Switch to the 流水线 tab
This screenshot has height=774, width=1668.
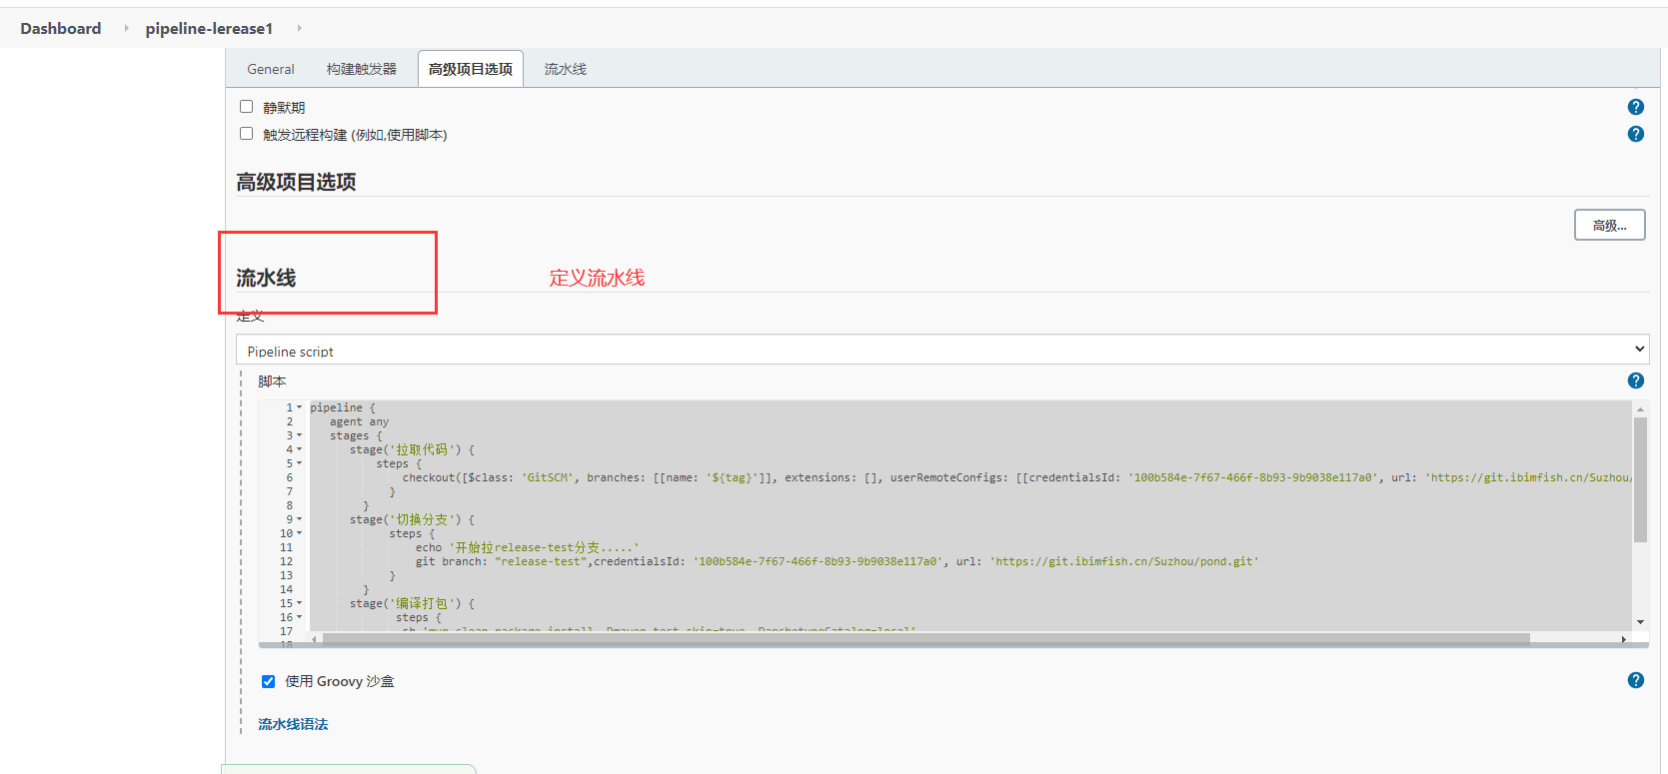(x=566, y=69)
